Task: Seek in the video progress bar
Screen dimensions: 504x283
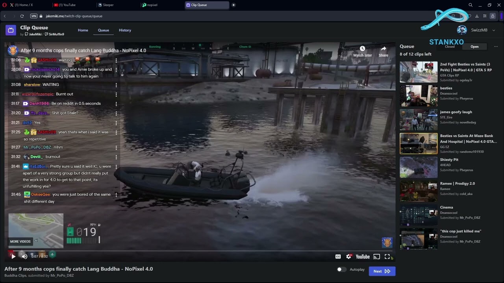Action: [200, 251]
